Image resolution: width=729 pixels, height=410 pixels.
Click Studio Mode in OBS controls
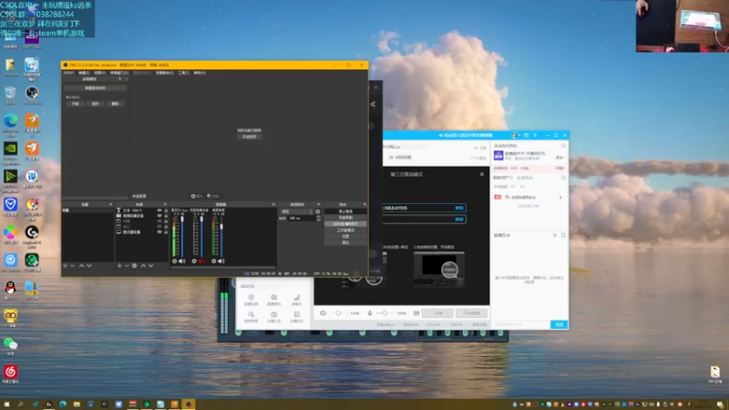(x=345, y=231)
